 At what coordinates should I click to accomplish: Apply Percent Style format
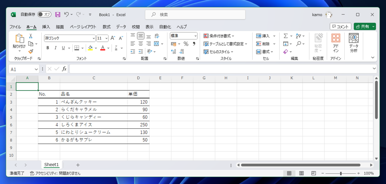[x=186, y=44]
